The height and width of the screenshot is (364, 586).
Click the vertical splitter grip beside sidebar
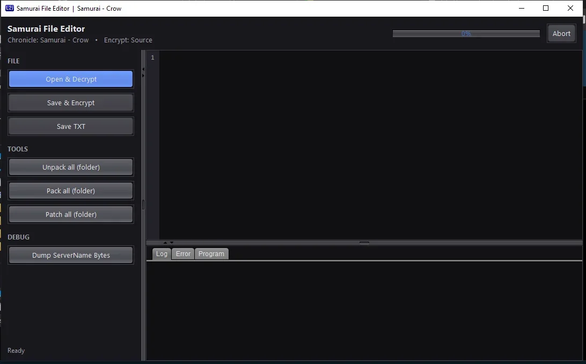143,205
